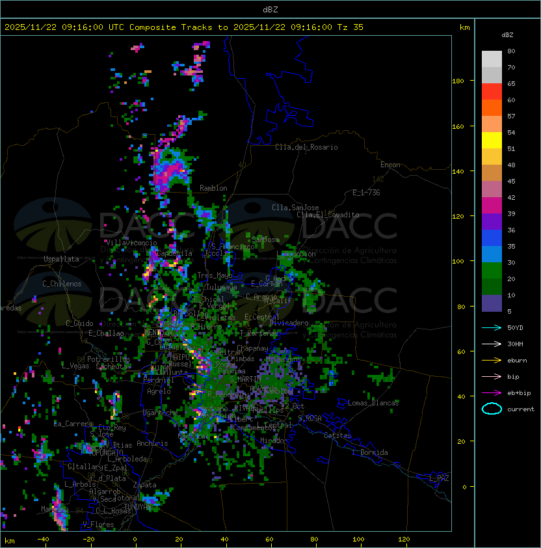This screenshot has height=548, width=541.
Task: Click the La_Carrera place label
Action: point(73,424)
